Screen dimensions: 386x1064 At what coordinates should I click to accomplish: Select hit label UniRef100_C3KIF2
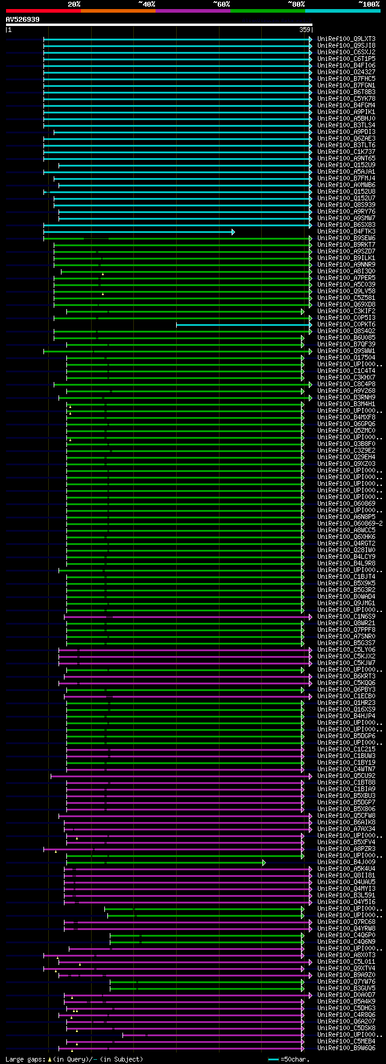(x=346, y=311)
